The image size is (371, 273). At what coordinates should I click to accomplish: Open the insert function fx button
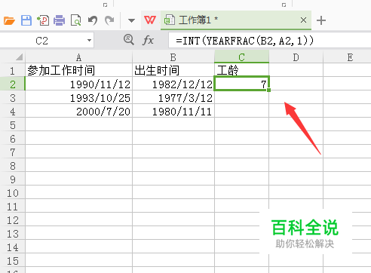148,40
